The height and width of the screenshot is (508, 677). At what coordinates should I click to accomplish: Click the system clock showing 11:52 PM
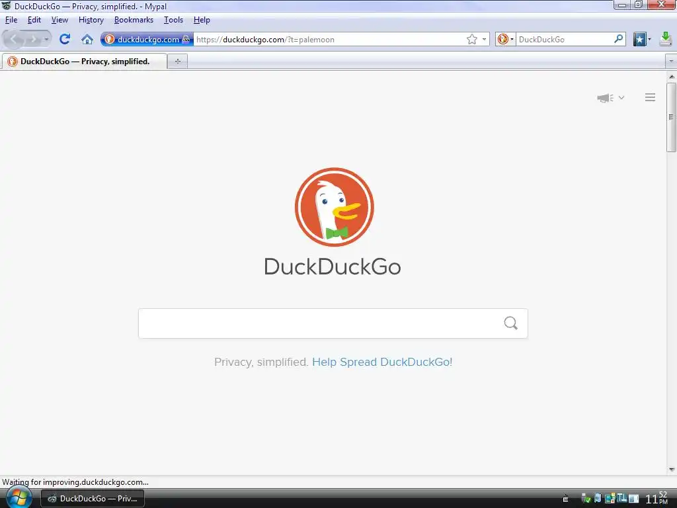(x=657, y=498)
